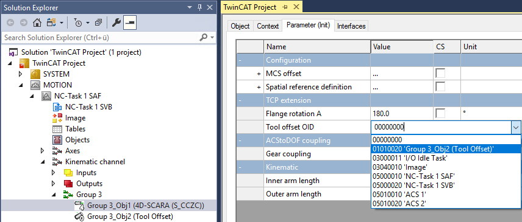Collapse the MOTION tree node
Image resolution: width=522 pixels, height=222 pixels.
click(x=20, y=85)
